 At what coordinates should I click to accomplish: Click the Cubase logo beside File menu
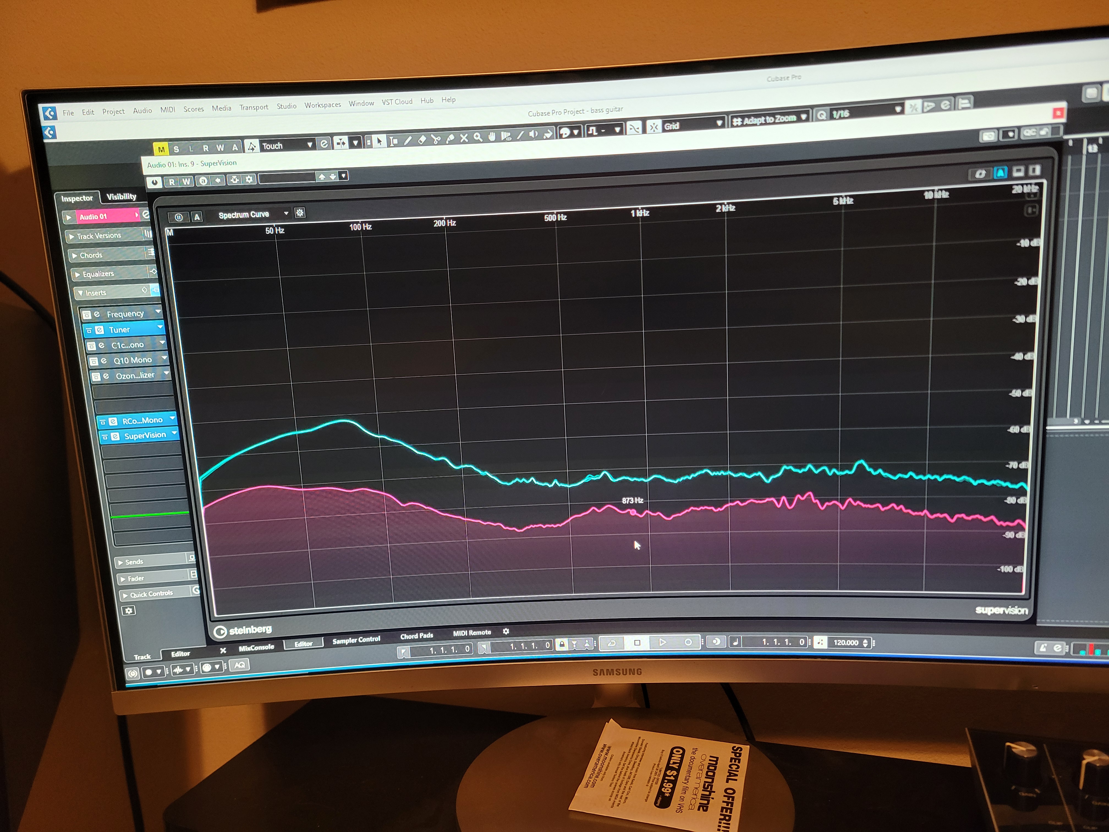coord(49,113)
